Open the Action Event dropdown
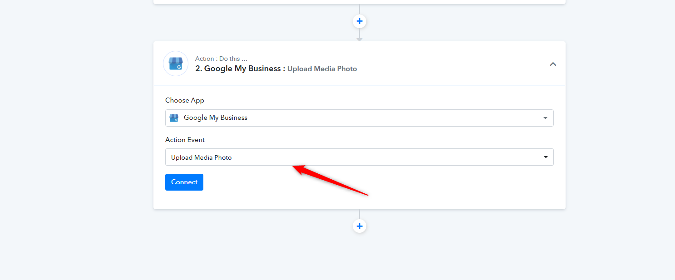 pyautogui.click(x=359, y=157)
